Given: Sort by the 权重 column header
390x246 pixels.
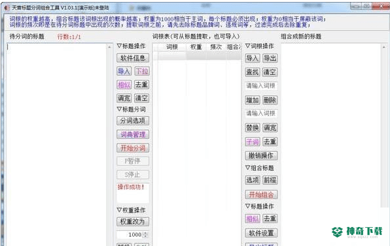Looking at the screenshot, I should click(196, 47).
